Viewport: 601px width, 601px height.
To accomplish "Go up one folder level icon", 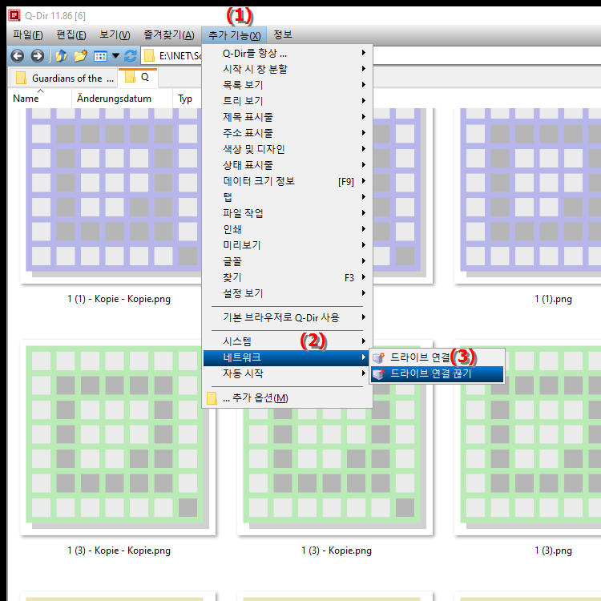I will [x=61, y=56].
